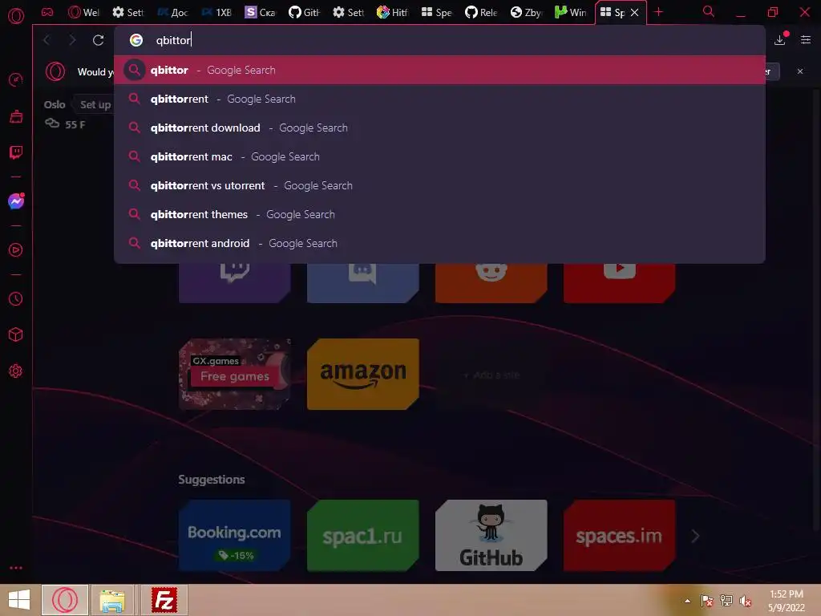Image resolution: width=821 pixels, height=616 pixels.
Task: Click the Google search engine icon
Action: click(x=136, y=40)
